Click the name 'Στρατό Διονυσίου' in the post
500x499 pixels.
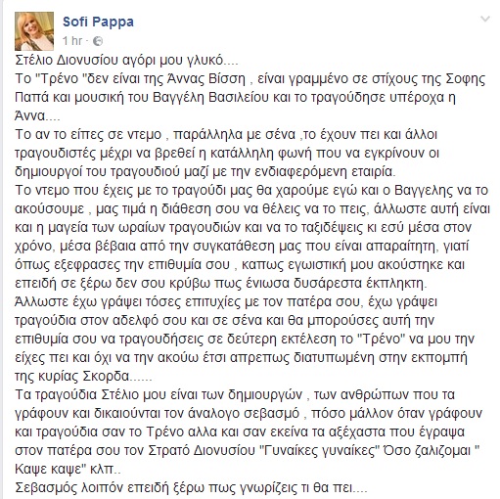202,451
